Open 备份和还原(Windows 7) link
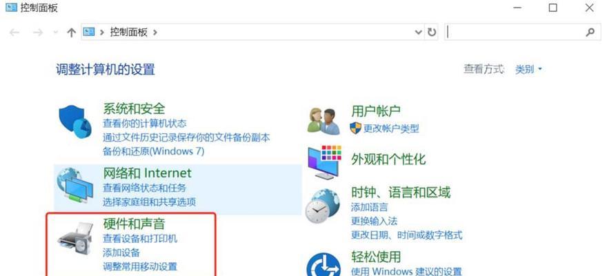Viewport: 607px width, 276px height. [x=153, y=151]
